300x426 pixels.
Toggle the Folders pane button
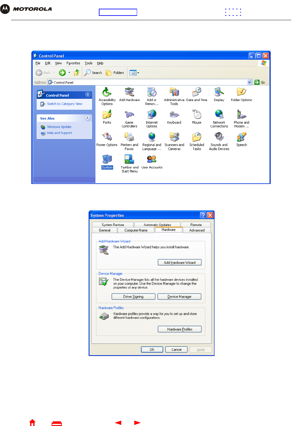click(115, 73)
